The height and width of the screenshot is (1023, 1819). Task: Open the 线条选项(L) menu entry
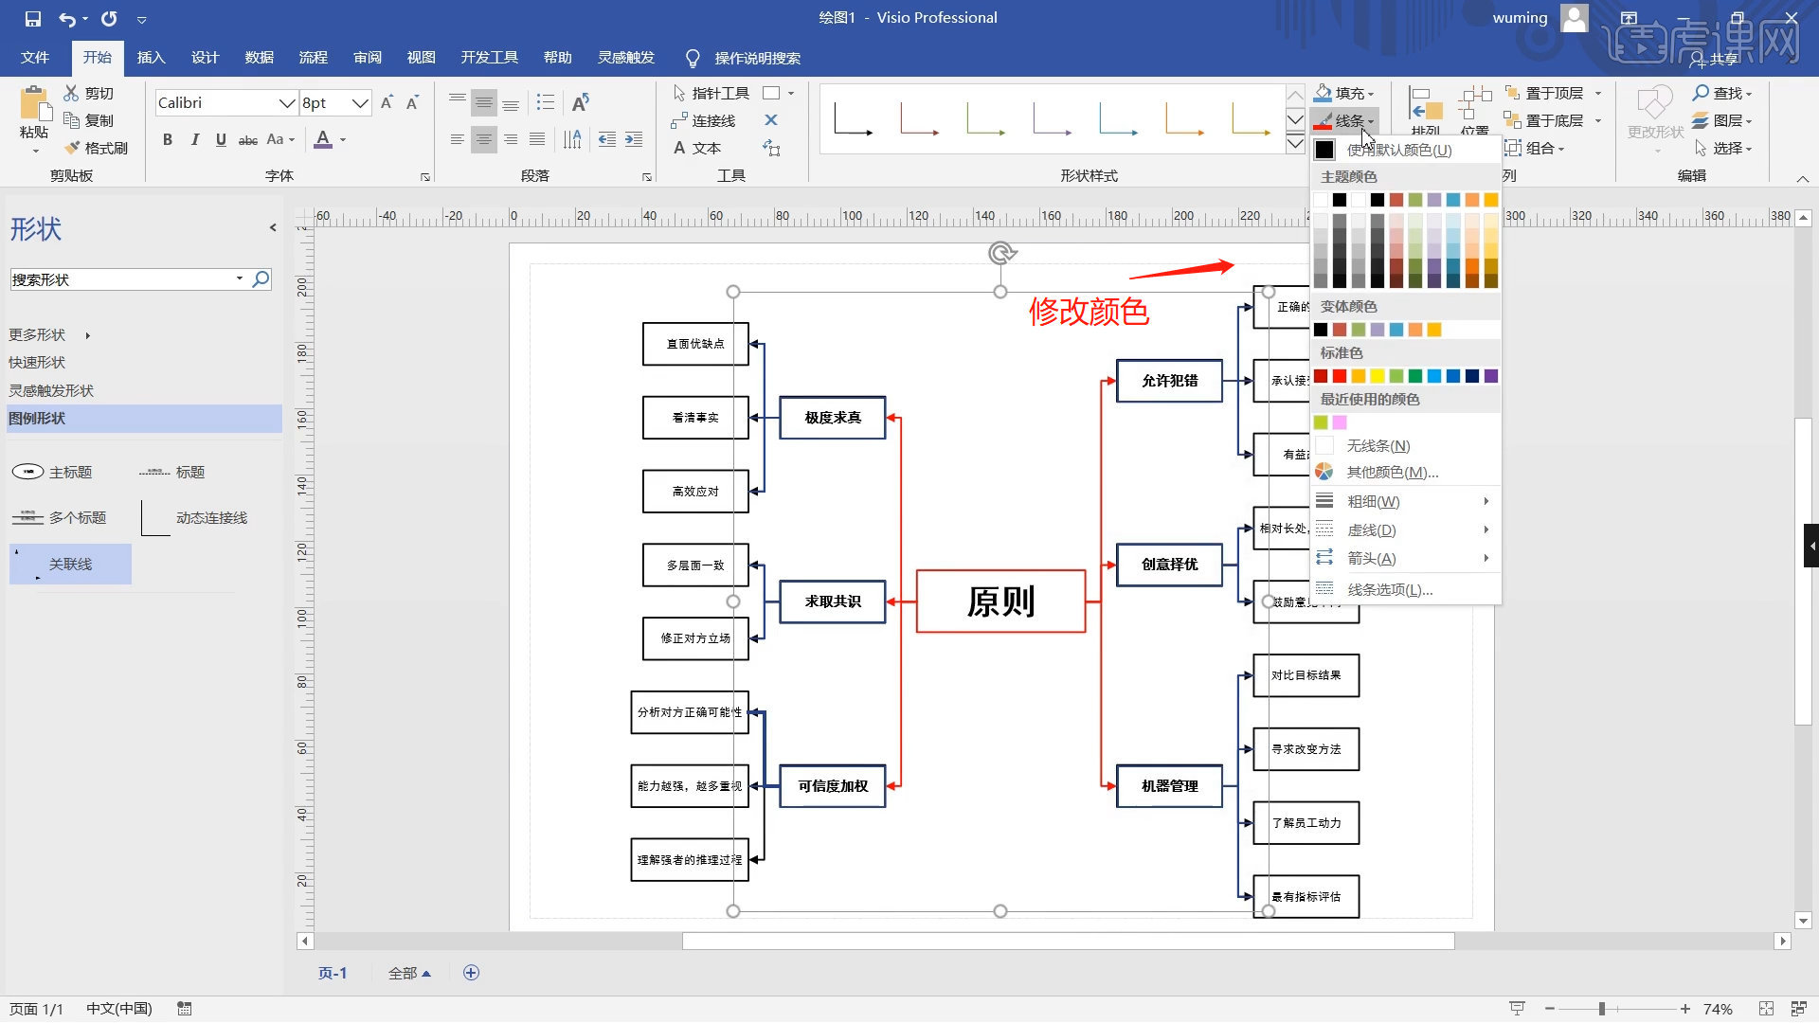point(1390,588)
